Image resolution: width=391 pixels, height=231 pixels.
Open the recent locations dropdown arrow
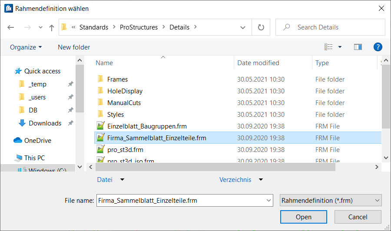tap(40, 27)
